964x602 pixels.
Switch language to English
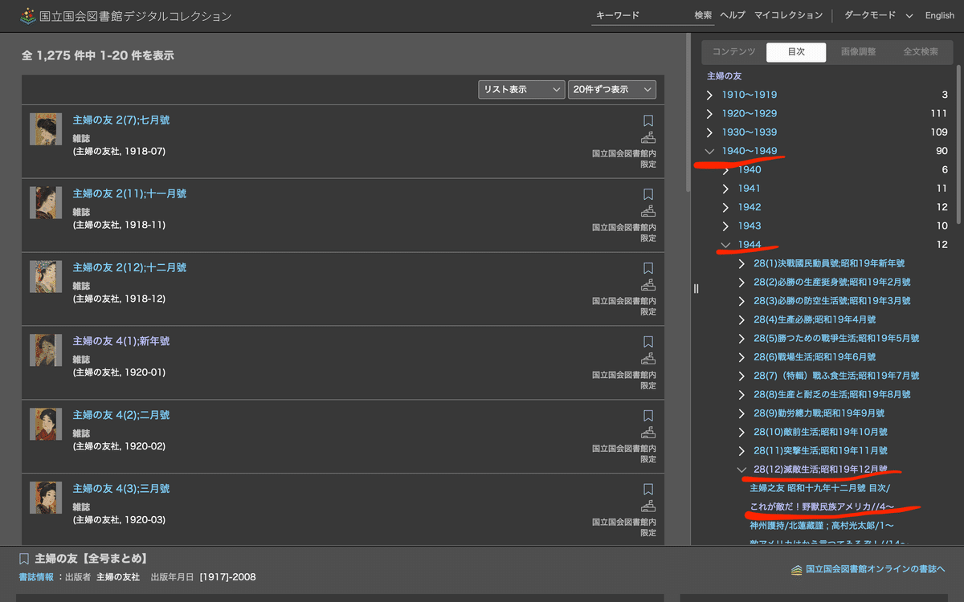940,15
